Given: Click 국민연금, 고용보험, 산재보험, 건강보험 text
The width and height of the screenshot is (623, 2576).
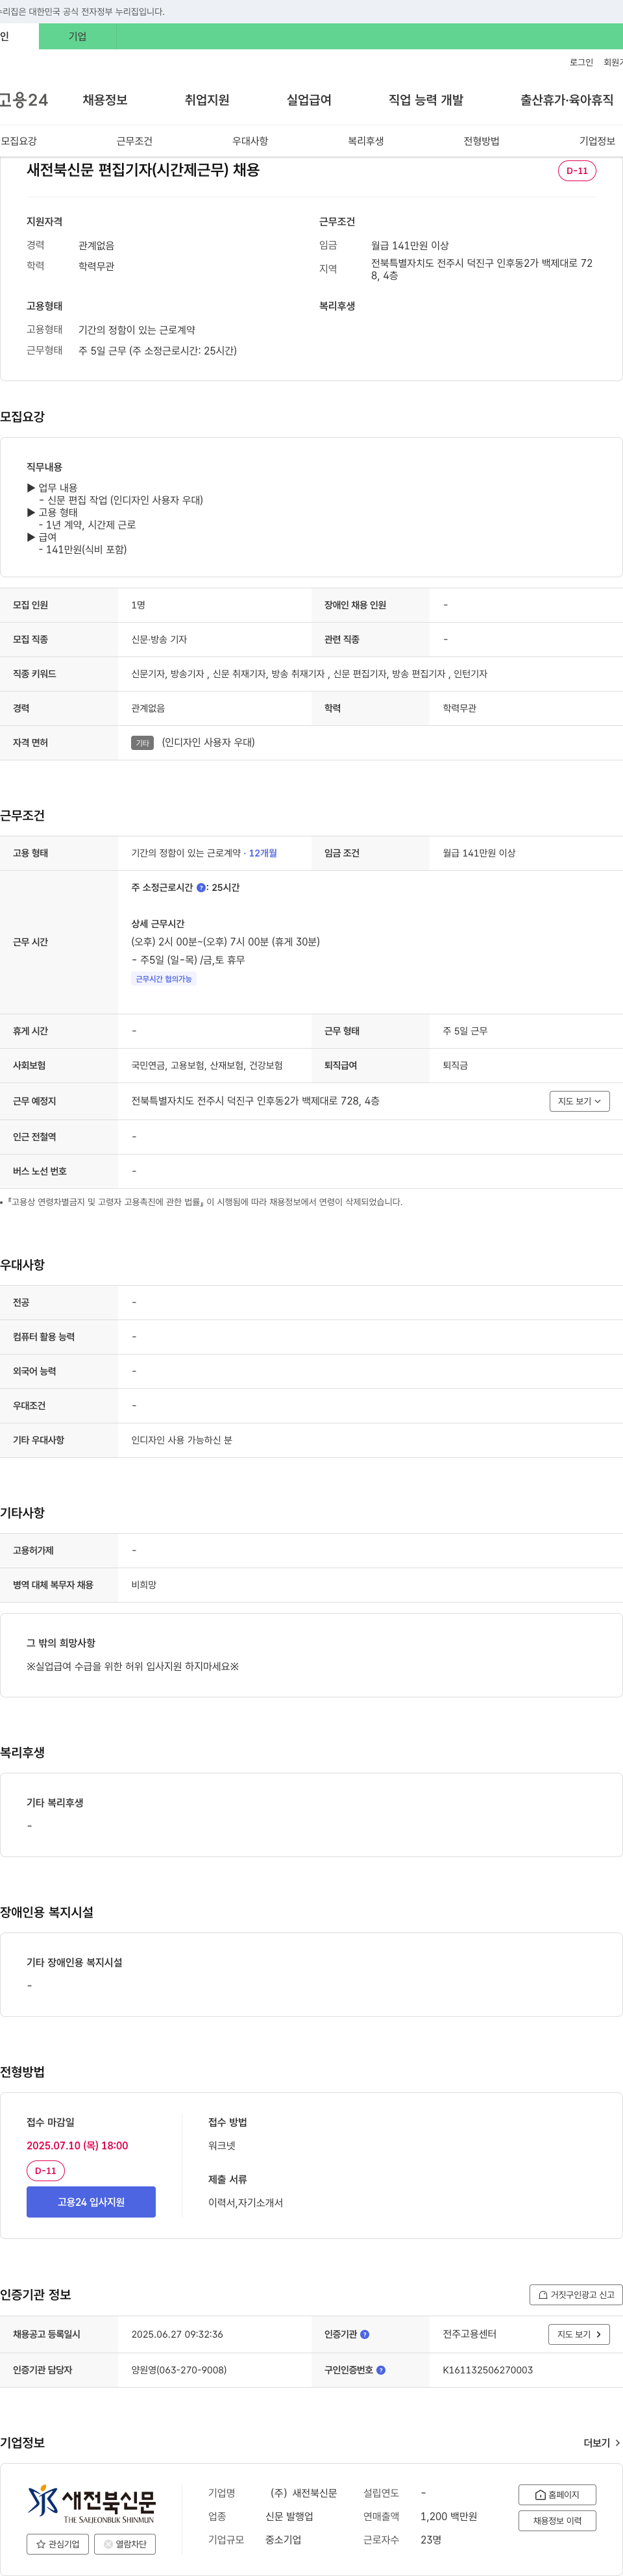Looking at the screenshot, I should [x=207, y=1066].
